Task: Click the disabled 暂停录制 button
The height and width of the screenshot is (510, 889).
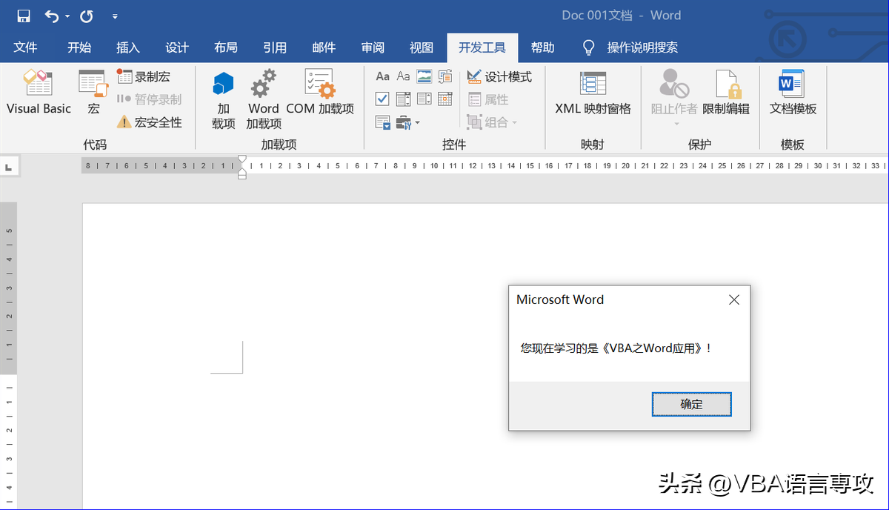Action: pyautogui.click(x=149, y=99)
